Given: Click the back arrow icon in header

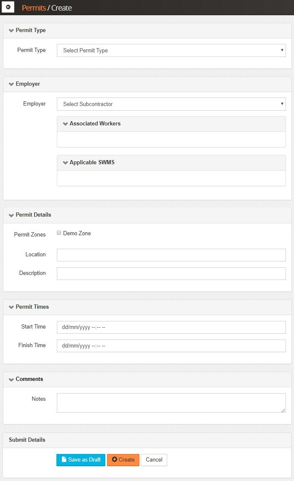Looking at the screenshot, I should pyautogui.click(x=8, y=7).
